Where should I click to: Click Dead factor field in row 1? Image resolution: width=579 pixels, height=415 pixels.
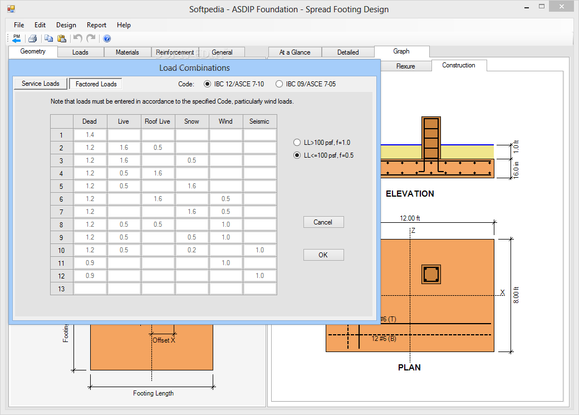(x=90, y=135)
